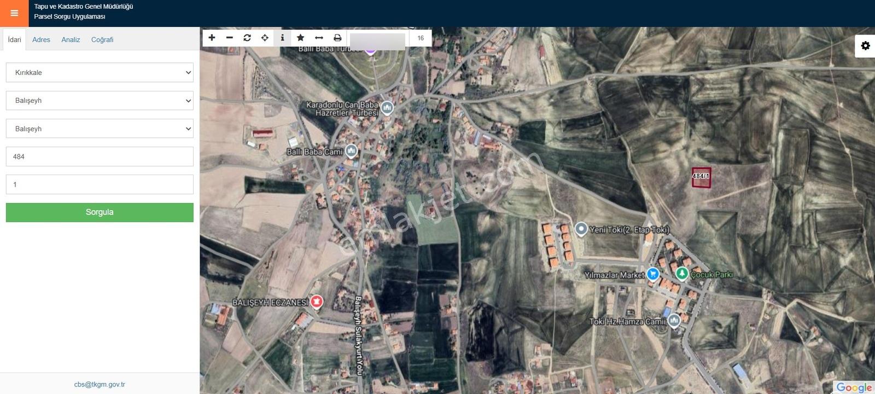The image size is (875, 394).
Task: Switch to the Adres tab
Action: pos(41,39)
